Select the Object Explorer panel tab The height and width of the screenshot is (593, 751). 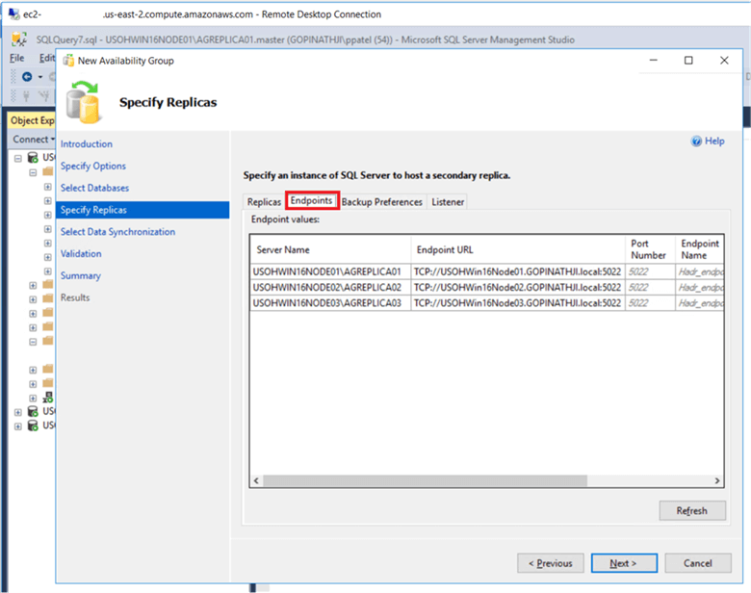coord(32,120)
